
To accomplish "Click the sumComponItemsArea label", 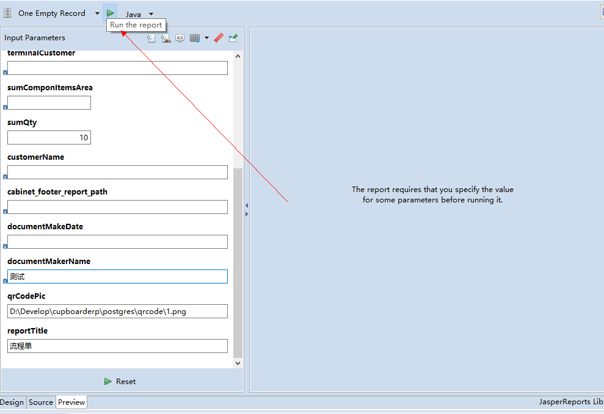I will (x=49, y=88).
